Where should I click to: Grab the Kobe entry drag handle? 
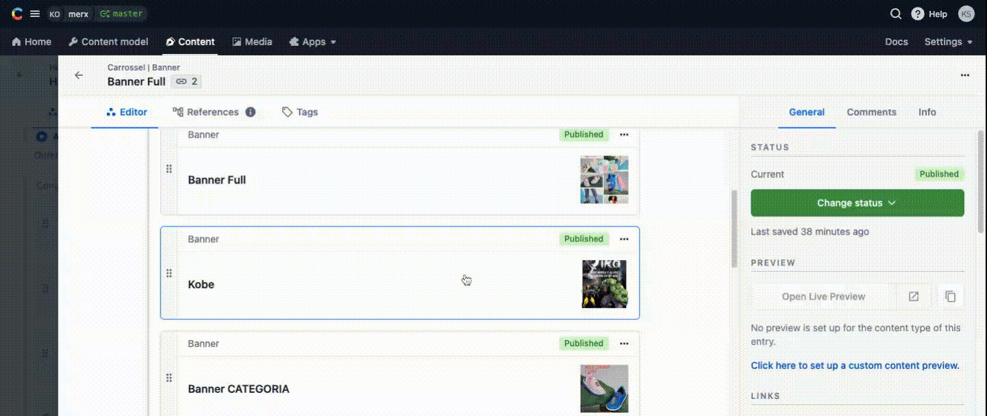[169, 274]
